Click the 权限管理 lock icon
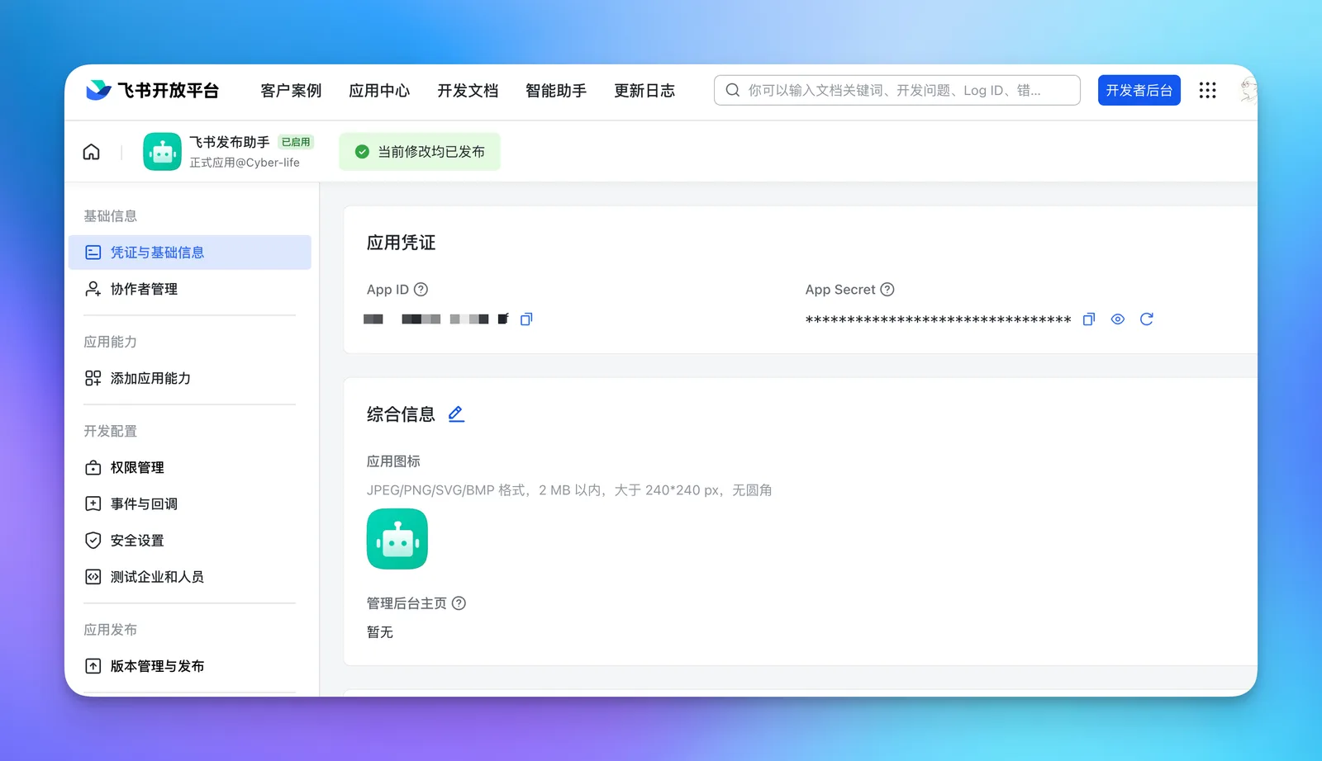Viewport: 1322px width, 761px height. click(93, 467)
